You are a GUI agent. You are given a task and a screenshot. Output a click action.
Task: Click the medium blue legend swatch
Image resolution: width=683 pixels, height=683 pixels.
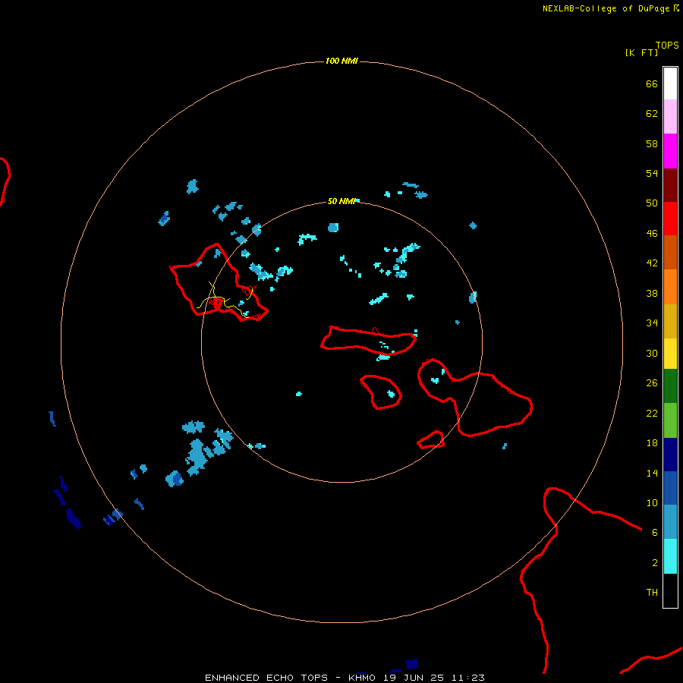pos(670,488)
